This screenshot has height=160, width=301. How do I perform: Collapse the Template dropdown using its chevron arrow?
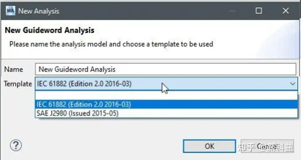click(293, 84)
